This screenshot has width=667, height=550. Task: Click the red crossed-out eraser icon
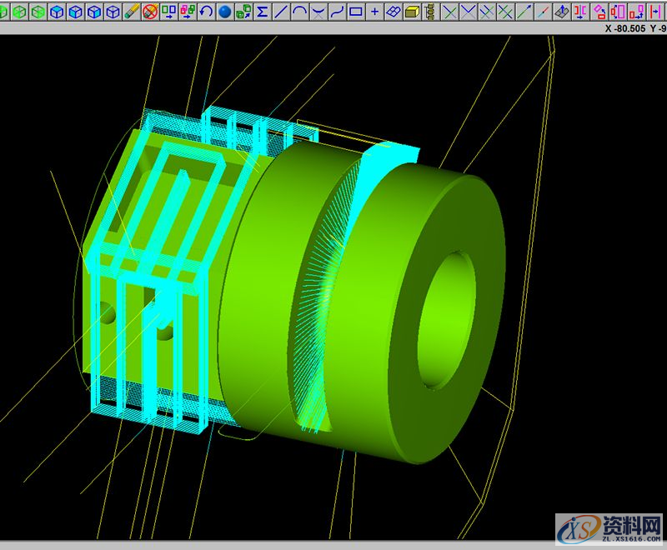150,12
